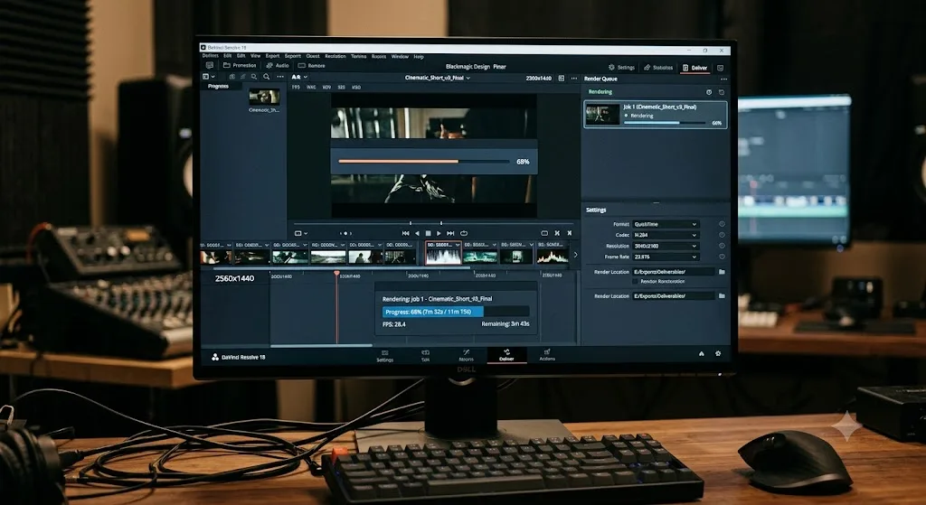Click the Remore toolbar button
The image size is (926, 505).
tap(312, 65)
